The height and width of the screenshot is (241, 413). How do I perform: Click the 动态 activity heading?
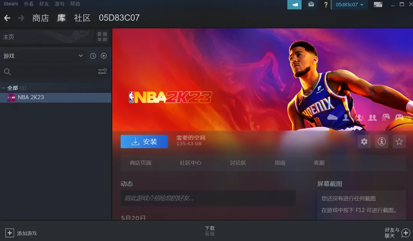127,184
